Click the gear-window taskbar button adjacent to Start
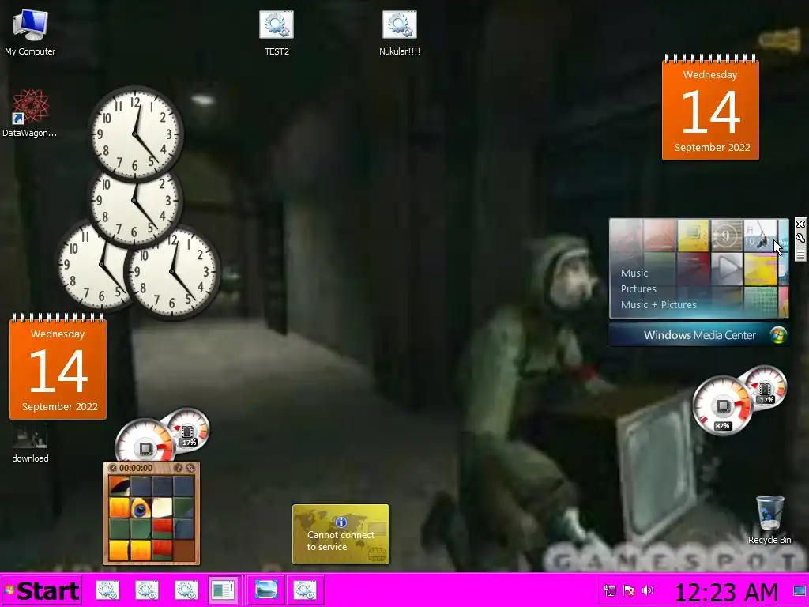Image resolution: width=809 pixels, height=607 pixels. 107,590
